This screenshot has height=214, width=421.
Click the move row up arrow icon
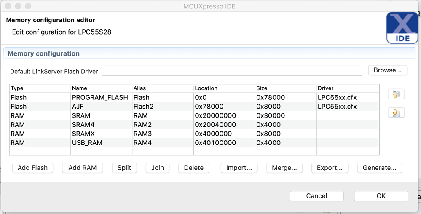(x=396, y=94)
